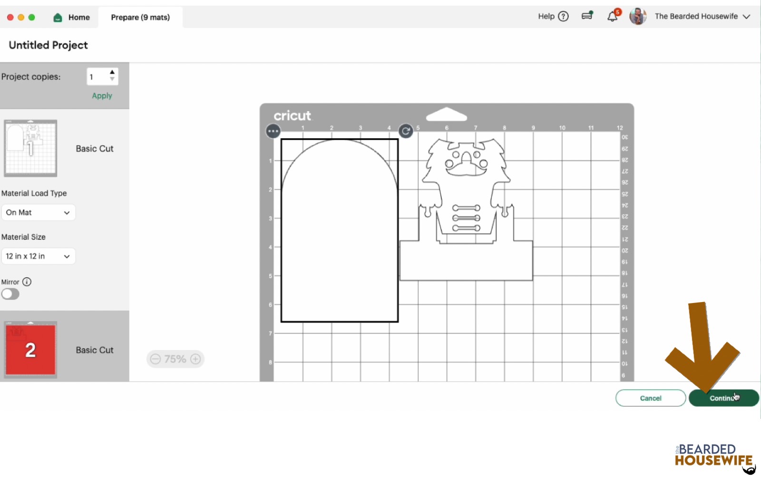Click the three-dot options icon on mat
This screenshot has width=761, height=483.
(x=273, y=131)
